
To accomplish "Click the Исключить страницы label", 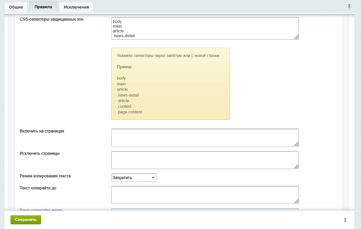I will pyautogui.click(x=39, y=153).
